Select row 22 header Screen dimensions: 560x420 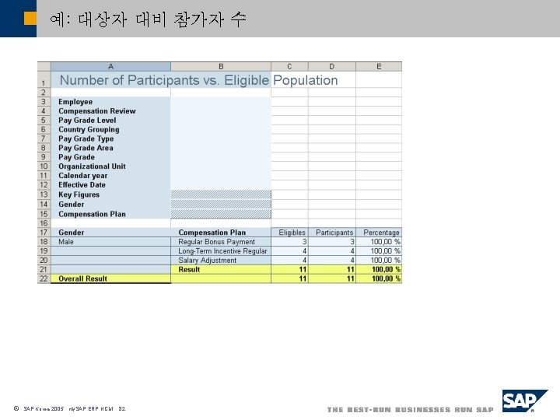(x=44, y=278)
